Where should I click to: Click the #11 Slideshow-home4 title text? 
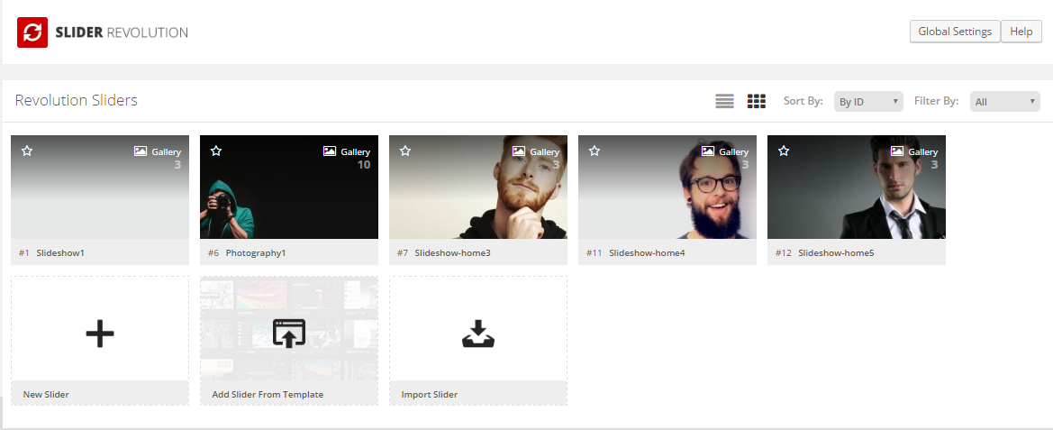[636, 253]
